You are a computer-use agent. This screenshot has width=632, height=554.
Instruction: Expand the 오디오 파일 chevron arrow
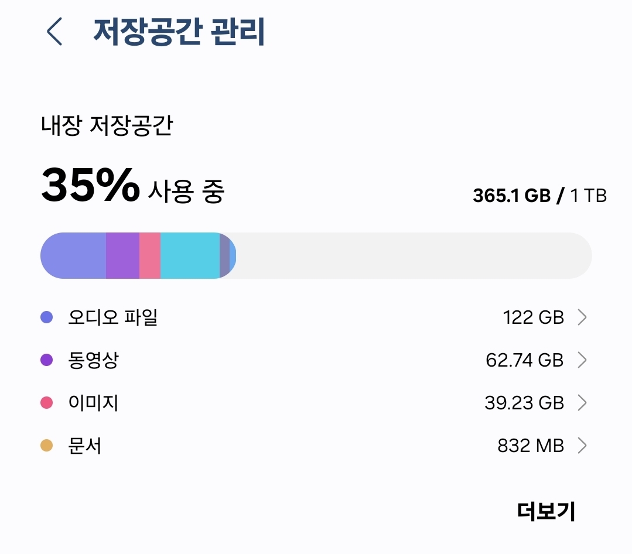click(x=582, y=317)
